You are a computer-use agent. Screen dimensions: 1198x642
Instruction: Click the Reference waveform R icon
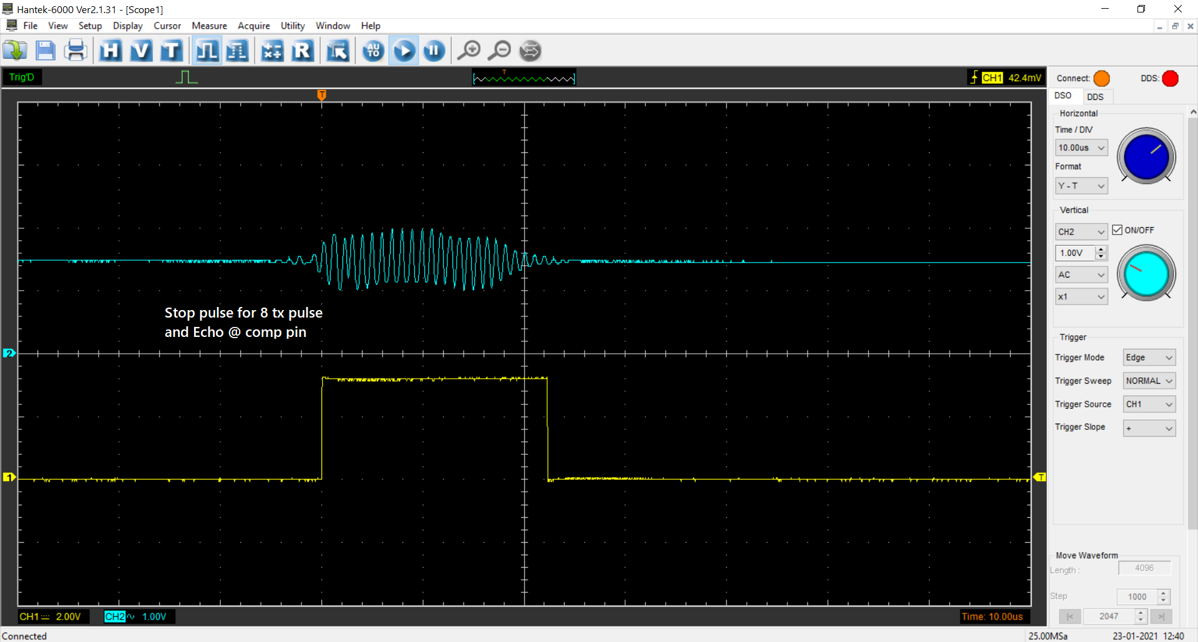(303, 51)
